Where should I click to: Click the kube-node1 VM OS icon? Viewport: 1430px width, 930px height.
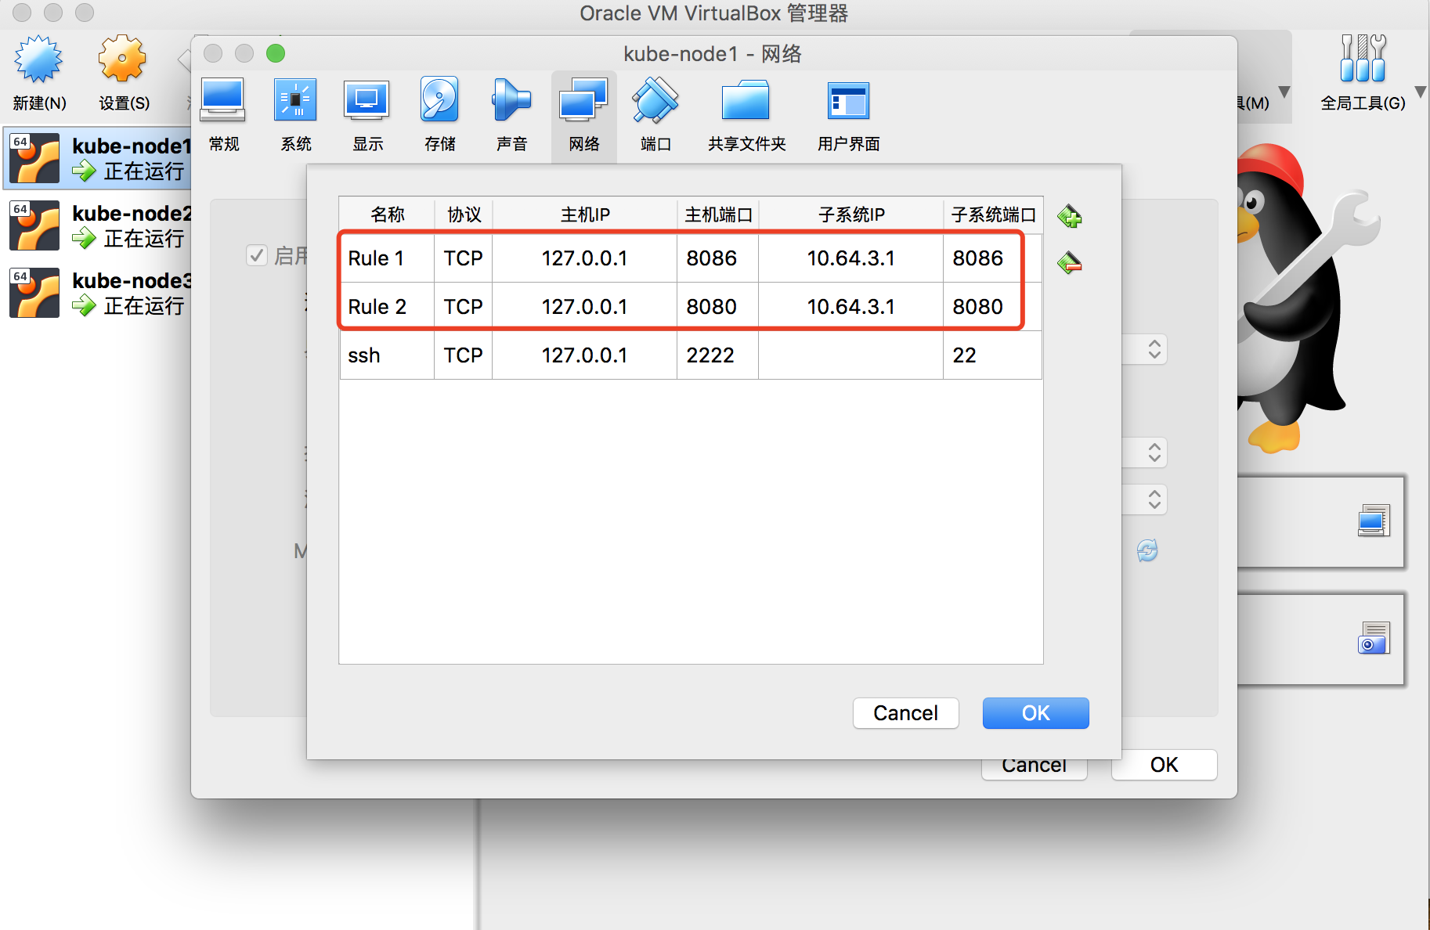click(34, 158)
